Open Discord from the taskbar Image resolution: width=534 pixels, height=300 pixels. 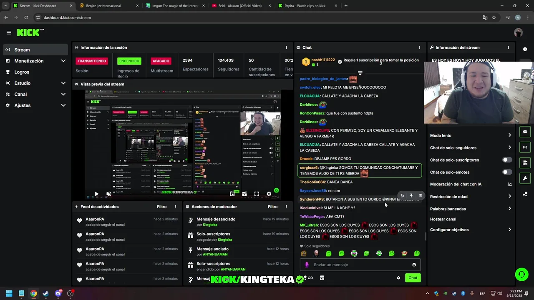tap(58, 293)
